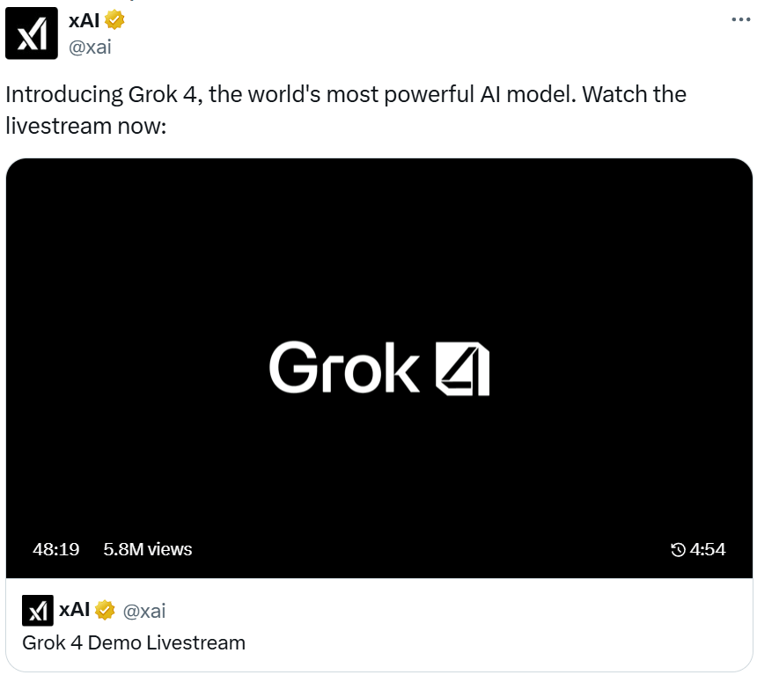Click the 48:19 duration label
Screen dimensions: 757x675
(x=56, y=549)
